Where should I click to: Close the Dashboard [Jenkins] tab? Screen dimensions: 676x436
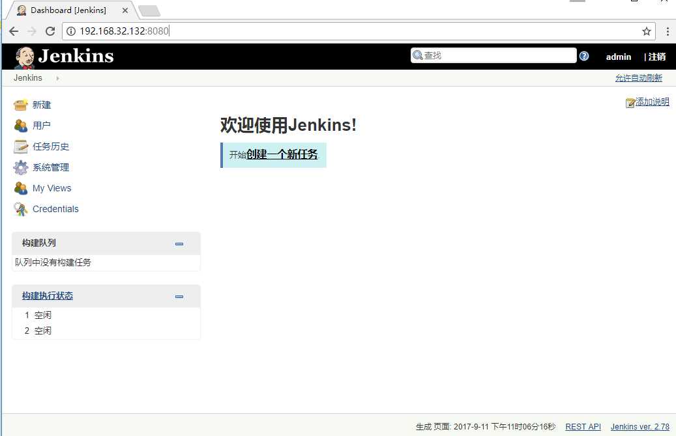[x=125, y=10]
